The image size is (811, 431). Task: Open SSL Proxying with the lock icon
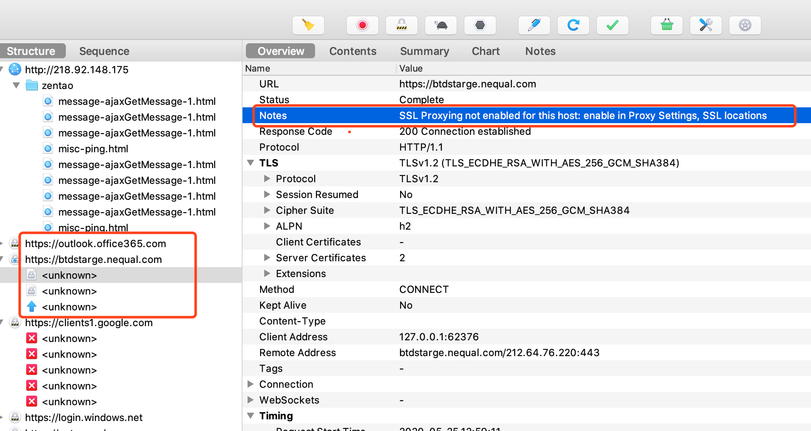pos(401,25)
